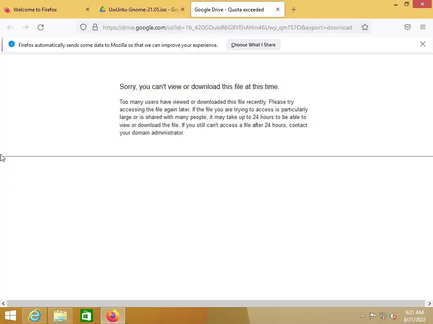Viewport: 433px width, 324px height.
Task: Reload the current page
Action: [x=41, y=27]
